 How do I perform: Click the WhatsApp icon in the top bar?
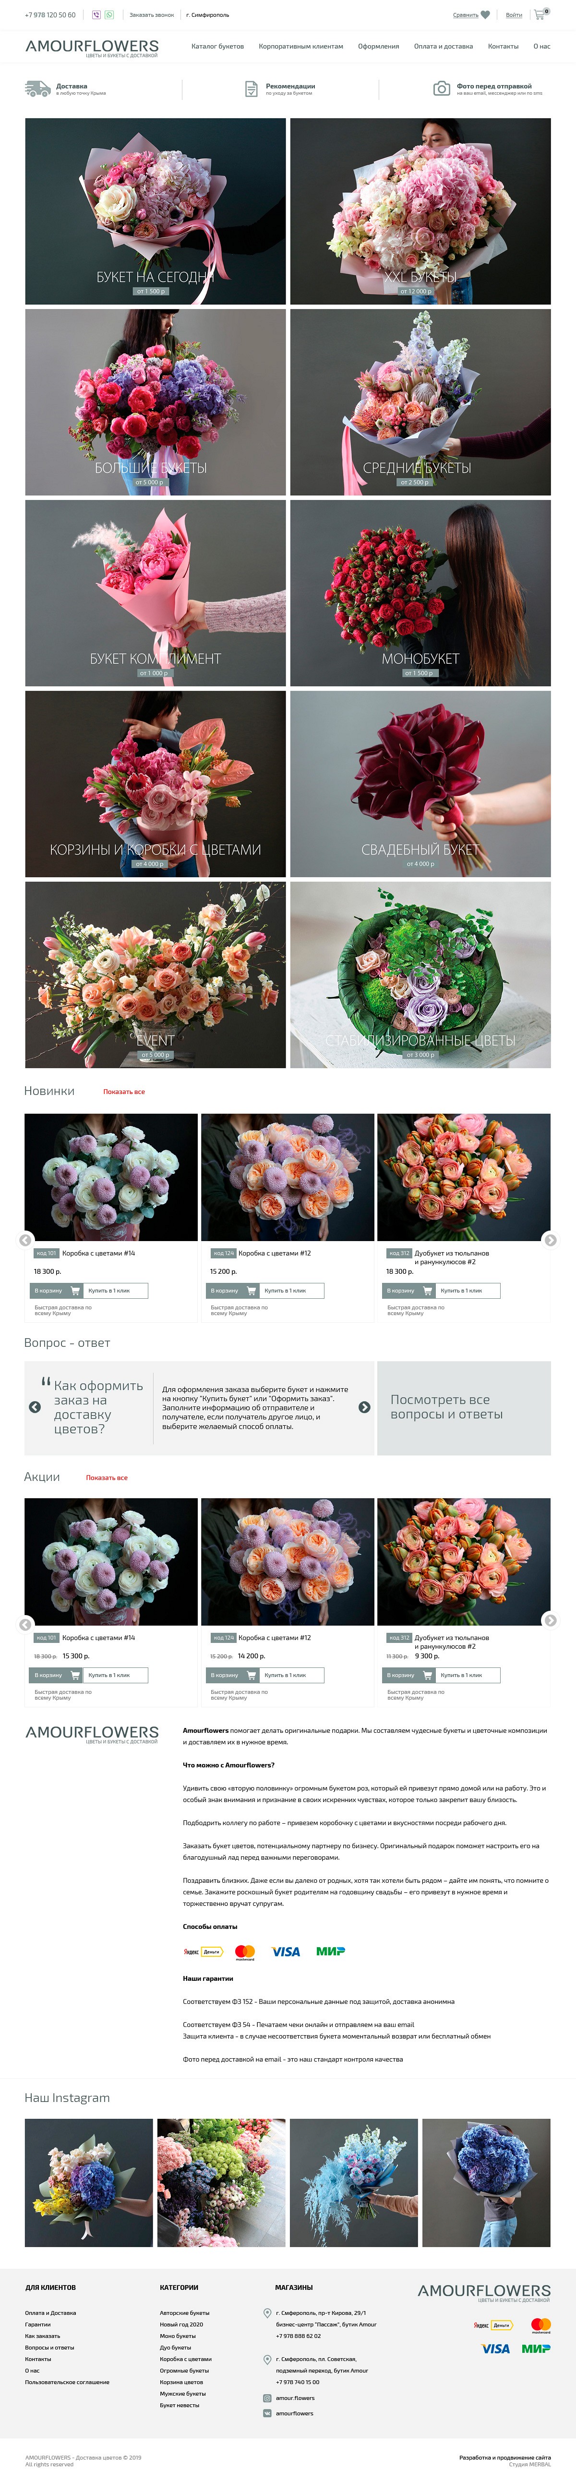(109, 14)
